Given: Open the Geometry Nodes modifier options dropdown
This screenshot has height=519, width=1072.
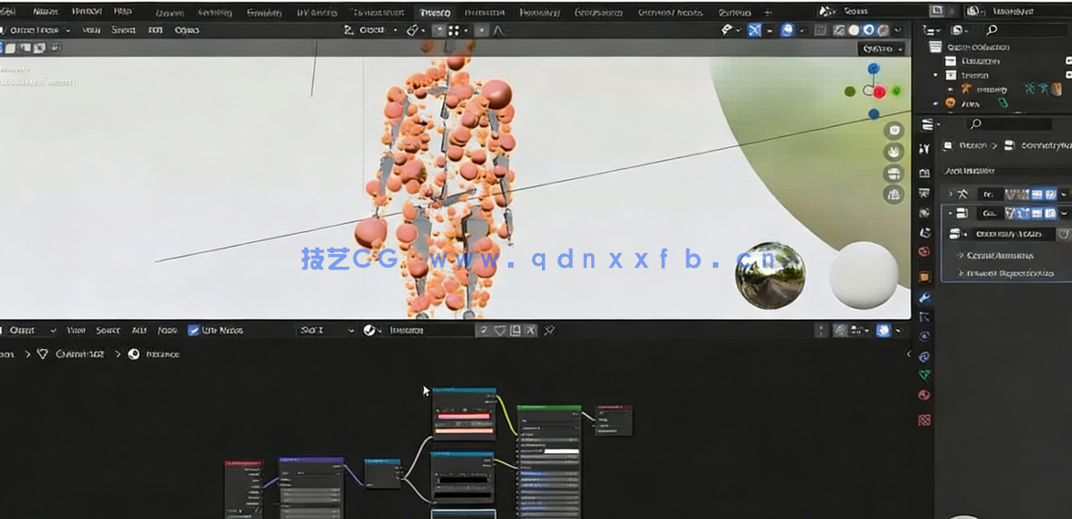Looking at the screenshot, I should point(1063,213).
